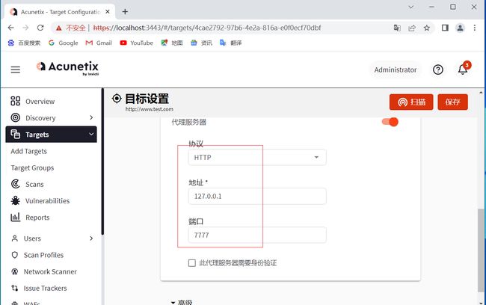Click the Targets sidebar icon
Screen dimensions: 486x305
click(15, 135)
